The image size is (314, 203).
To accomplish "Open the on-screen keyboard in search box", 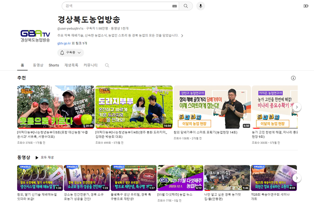I will (x=174, y=6).
